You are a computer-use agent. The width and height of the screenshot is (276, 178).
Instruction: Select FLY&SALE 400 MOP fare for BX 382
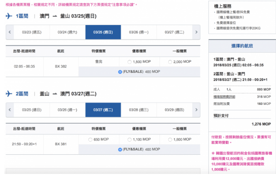[x=120, y=72]
